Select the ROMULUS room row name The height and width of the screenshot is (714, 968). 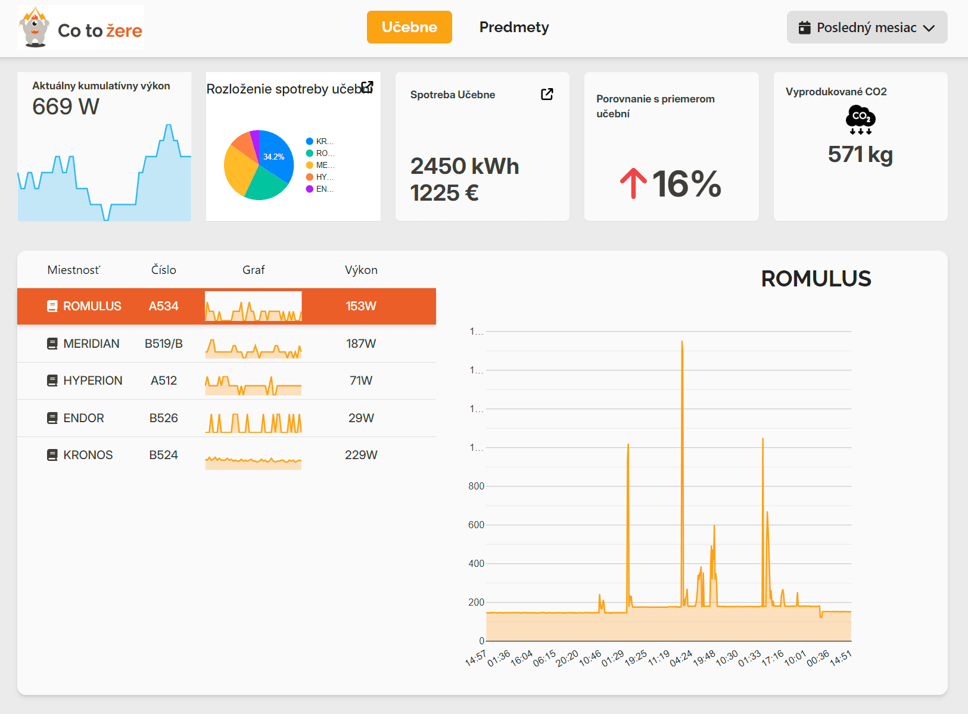click(x=92, y=306)
